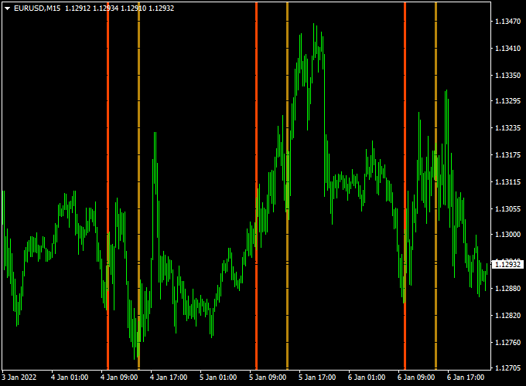Image resolution: width=526 pixels, height=386 pixels.
Task: Click the 1.13410 price scale label
Action: (508, 49)
